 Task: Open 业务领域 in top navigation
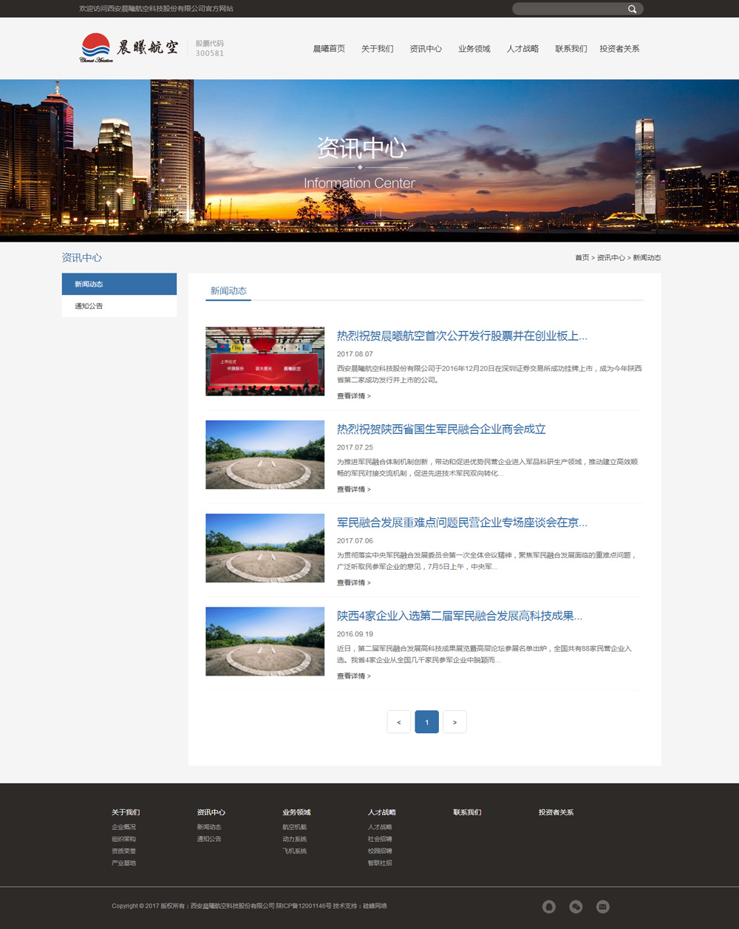[474, 49]
